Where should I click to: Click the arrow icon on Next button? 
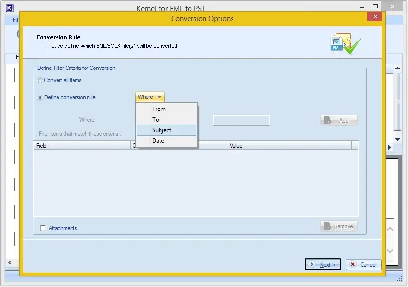[312, 264]
